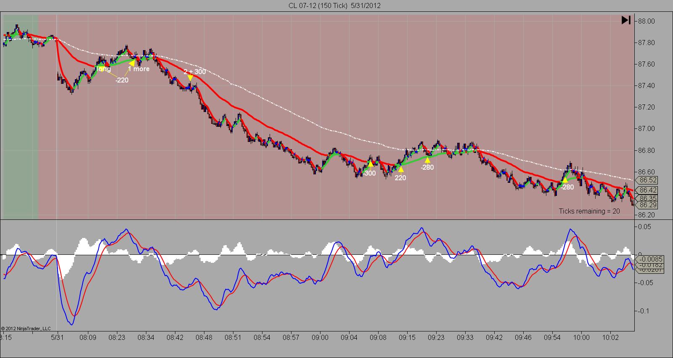This screenshot has height=358, width=673.
Task: Click the '1 more' annotation on the chart
Action: pos(139,69)
